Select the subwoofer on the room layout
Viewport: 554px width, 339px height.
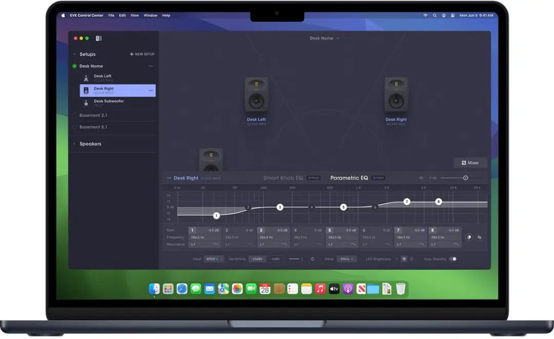coord(211,160)
